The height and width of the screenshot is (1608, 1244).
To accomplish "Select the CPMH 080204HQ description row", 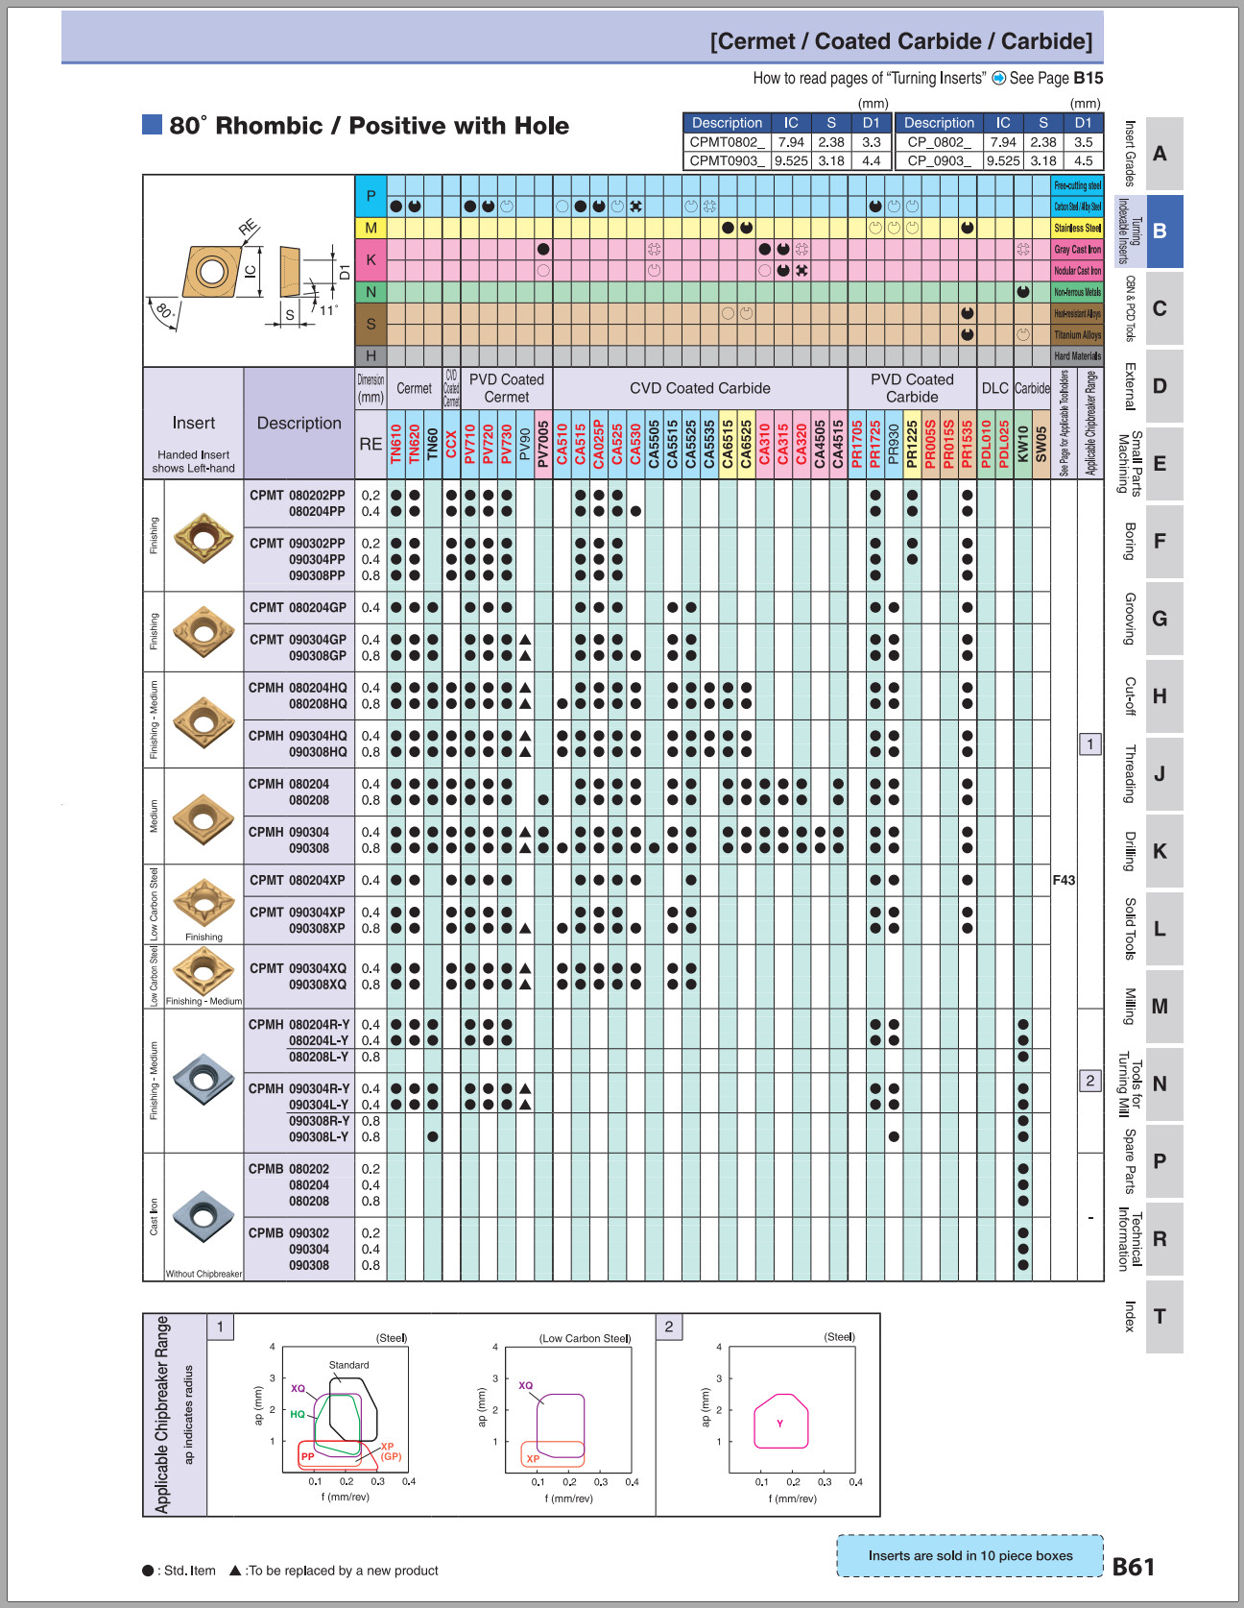I will (x=299, y=688).
